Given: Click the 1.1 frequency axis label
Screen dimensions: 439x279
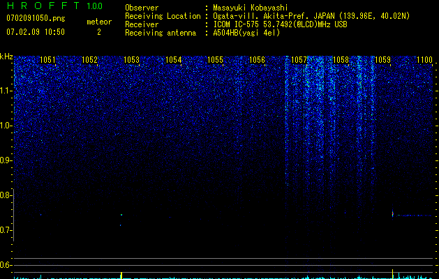Looking at the screenshot, I should coord(6,91).
